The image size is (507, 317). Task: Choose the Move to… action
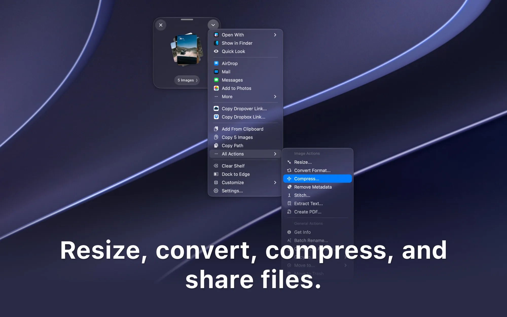click(x=317, y=265)
